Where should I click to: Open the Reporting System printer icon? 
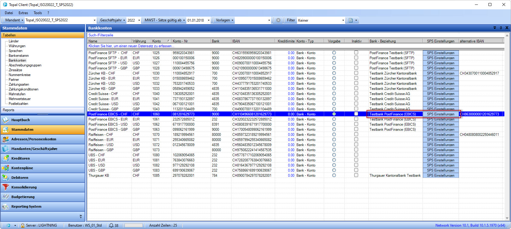pyautogui.click(x=5, y=206)
